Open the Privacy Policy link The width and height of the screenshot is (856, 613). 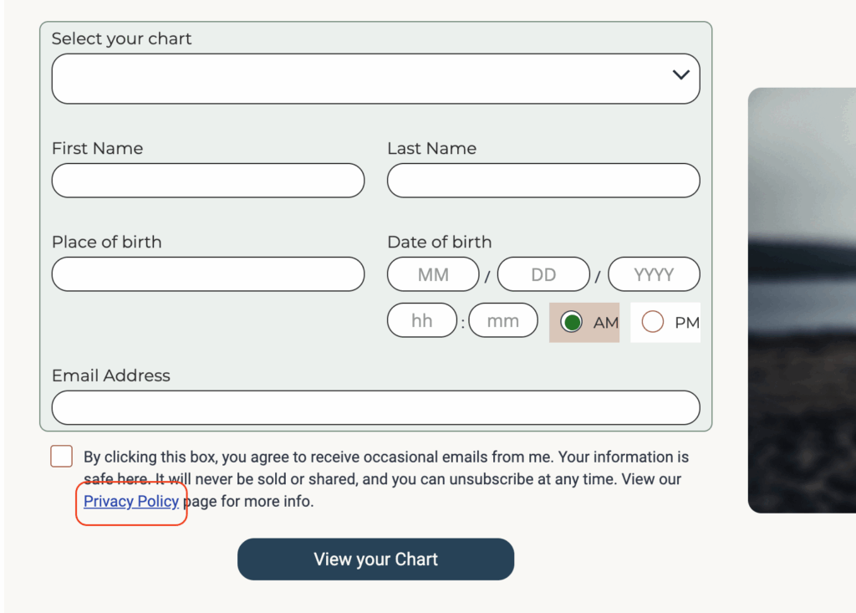(x=131, y=502)
